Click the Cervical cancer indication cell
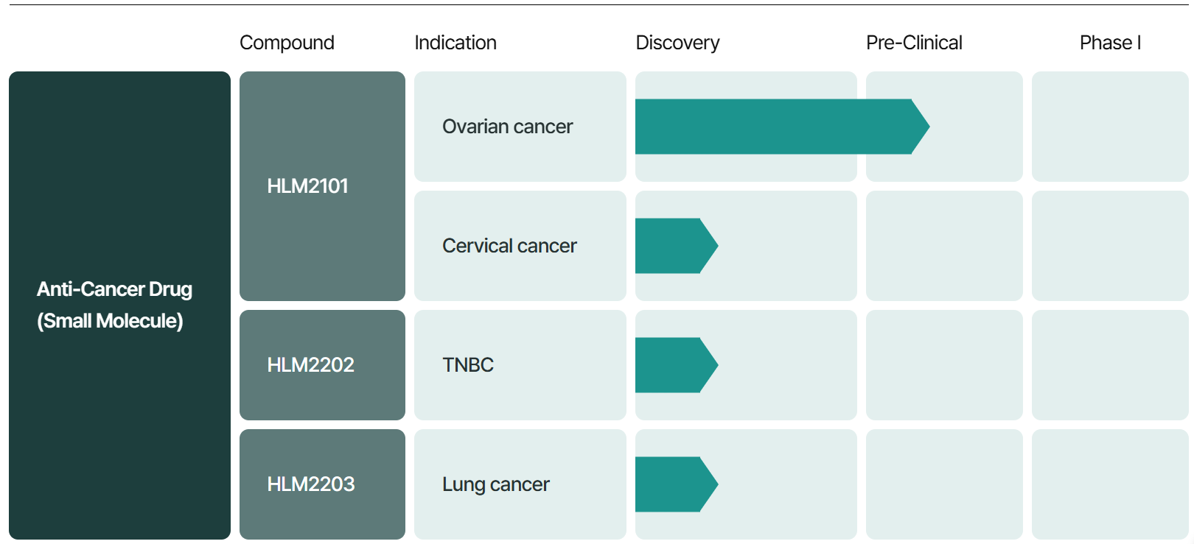 point(520,246)
